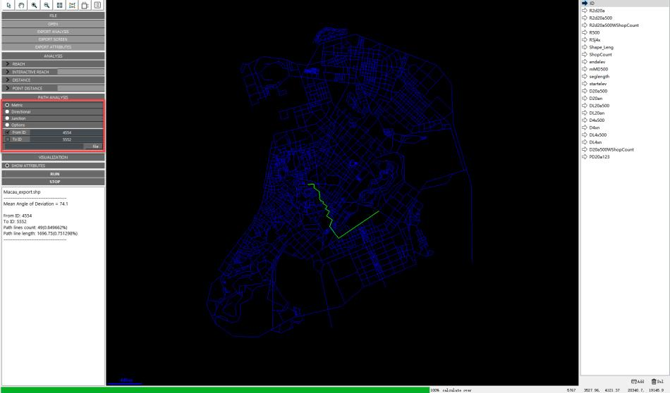670x393 pixels.
Task: Select the D20a500 attribute
Action: (x=598, y=91)
